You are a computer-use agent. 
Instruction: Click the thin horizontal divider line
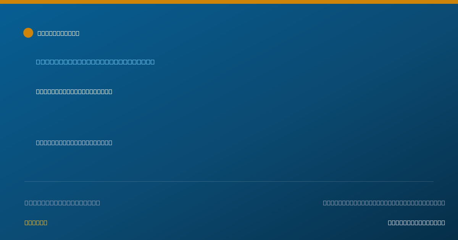[x=229, y=181]
